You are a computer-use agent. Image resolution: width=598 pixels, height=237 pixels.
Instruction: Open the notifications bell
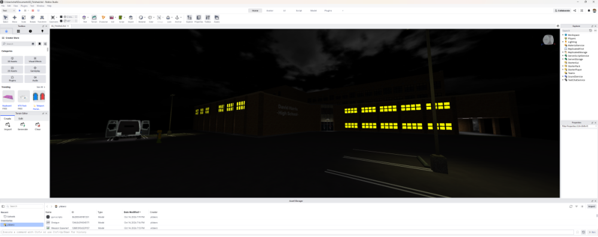coord(588,11)
